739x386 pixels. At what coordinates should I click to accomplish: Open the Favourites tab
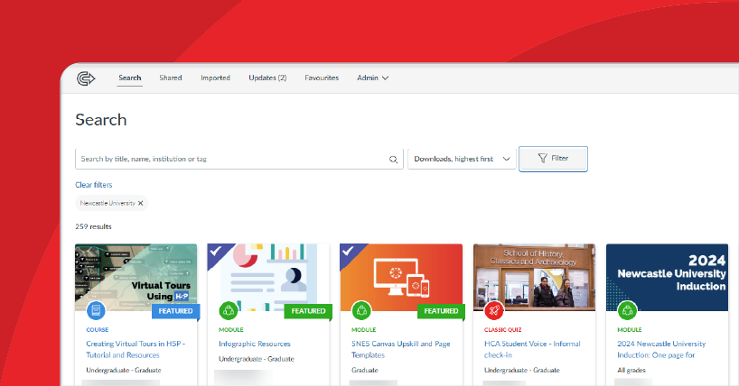322,78
